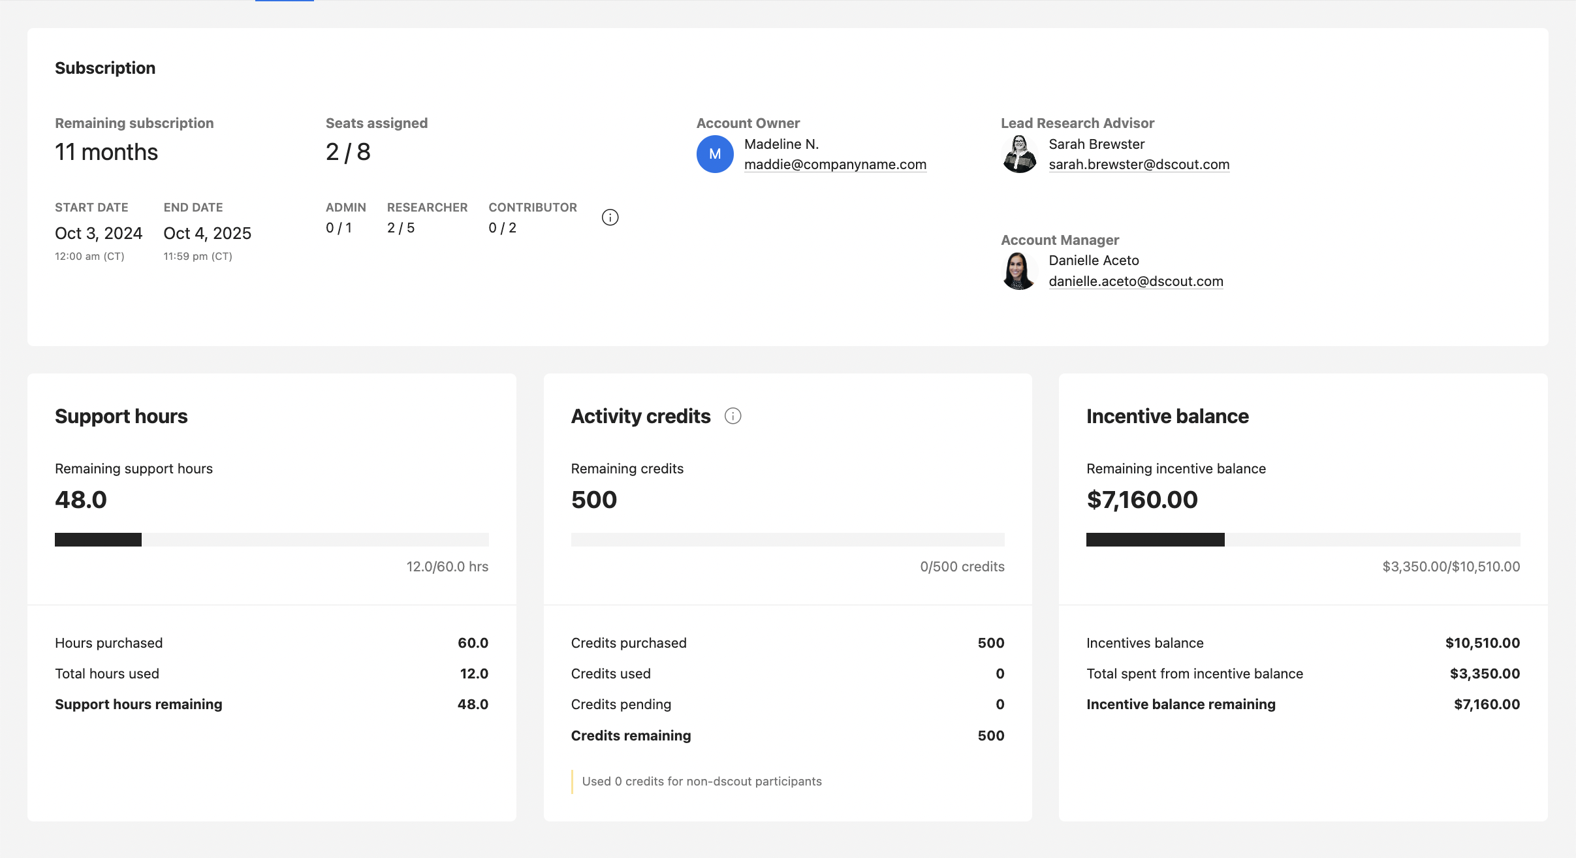Screen dimensions: 1576x858
Task: Open danielle.aceto@dscout.com email link
Action: click(1135, 281)
